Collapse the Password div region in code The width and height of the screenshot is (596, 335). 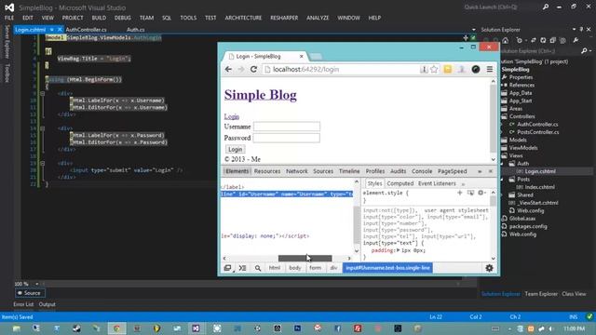[x=43, y=128]
